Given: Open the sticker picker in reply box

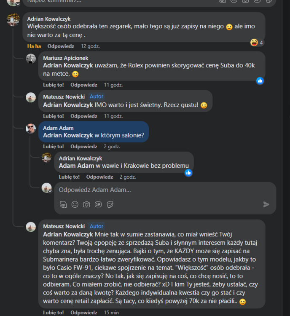Looking at the screenshot, I should pos(110,204).
